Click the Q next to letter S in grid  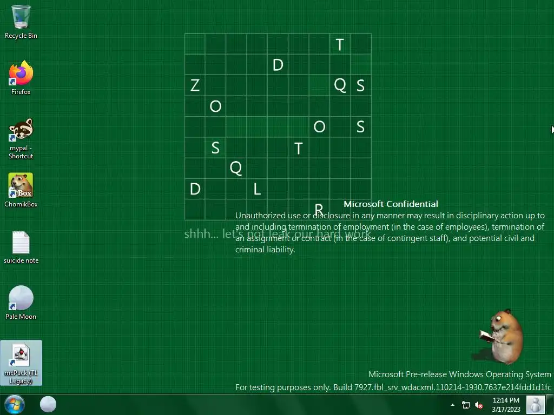[x=340, y=85]
